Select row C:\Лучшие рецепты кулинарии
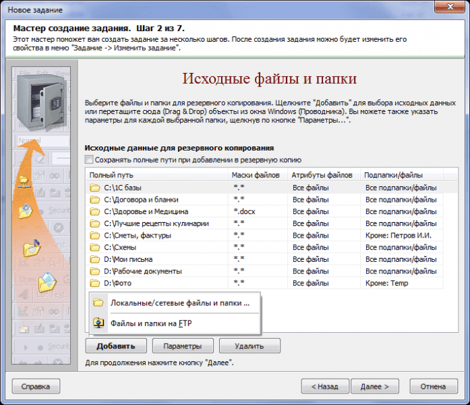 coord(265,223)
